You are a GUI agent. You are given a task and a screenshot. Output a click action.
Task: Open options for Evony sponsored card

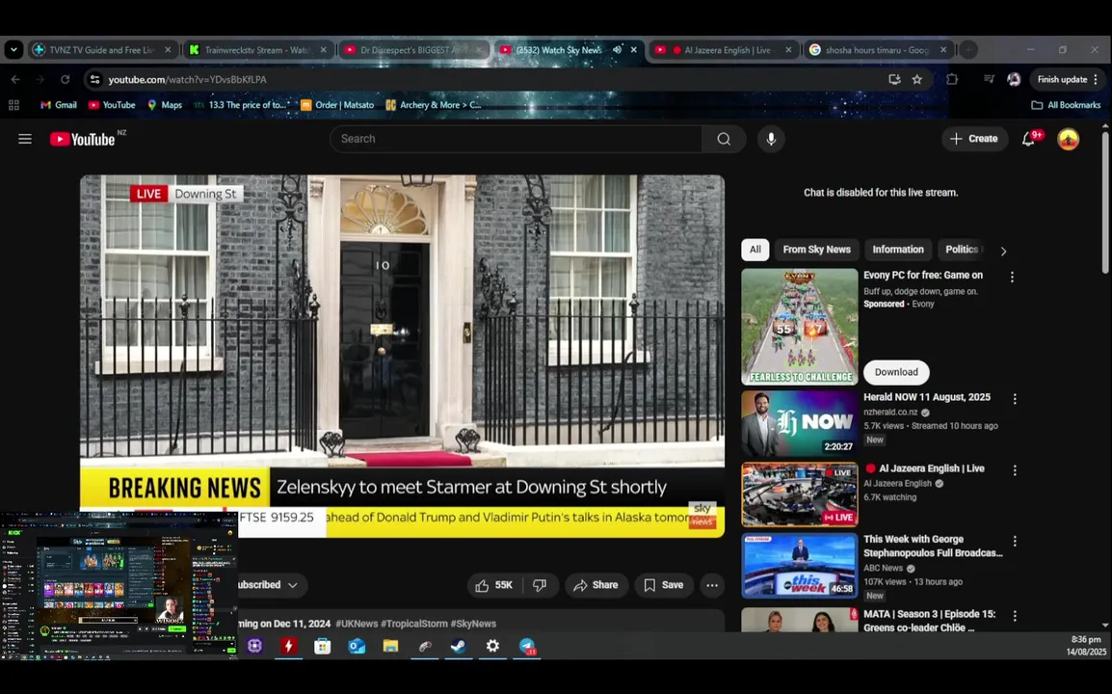click(1012, 278)
